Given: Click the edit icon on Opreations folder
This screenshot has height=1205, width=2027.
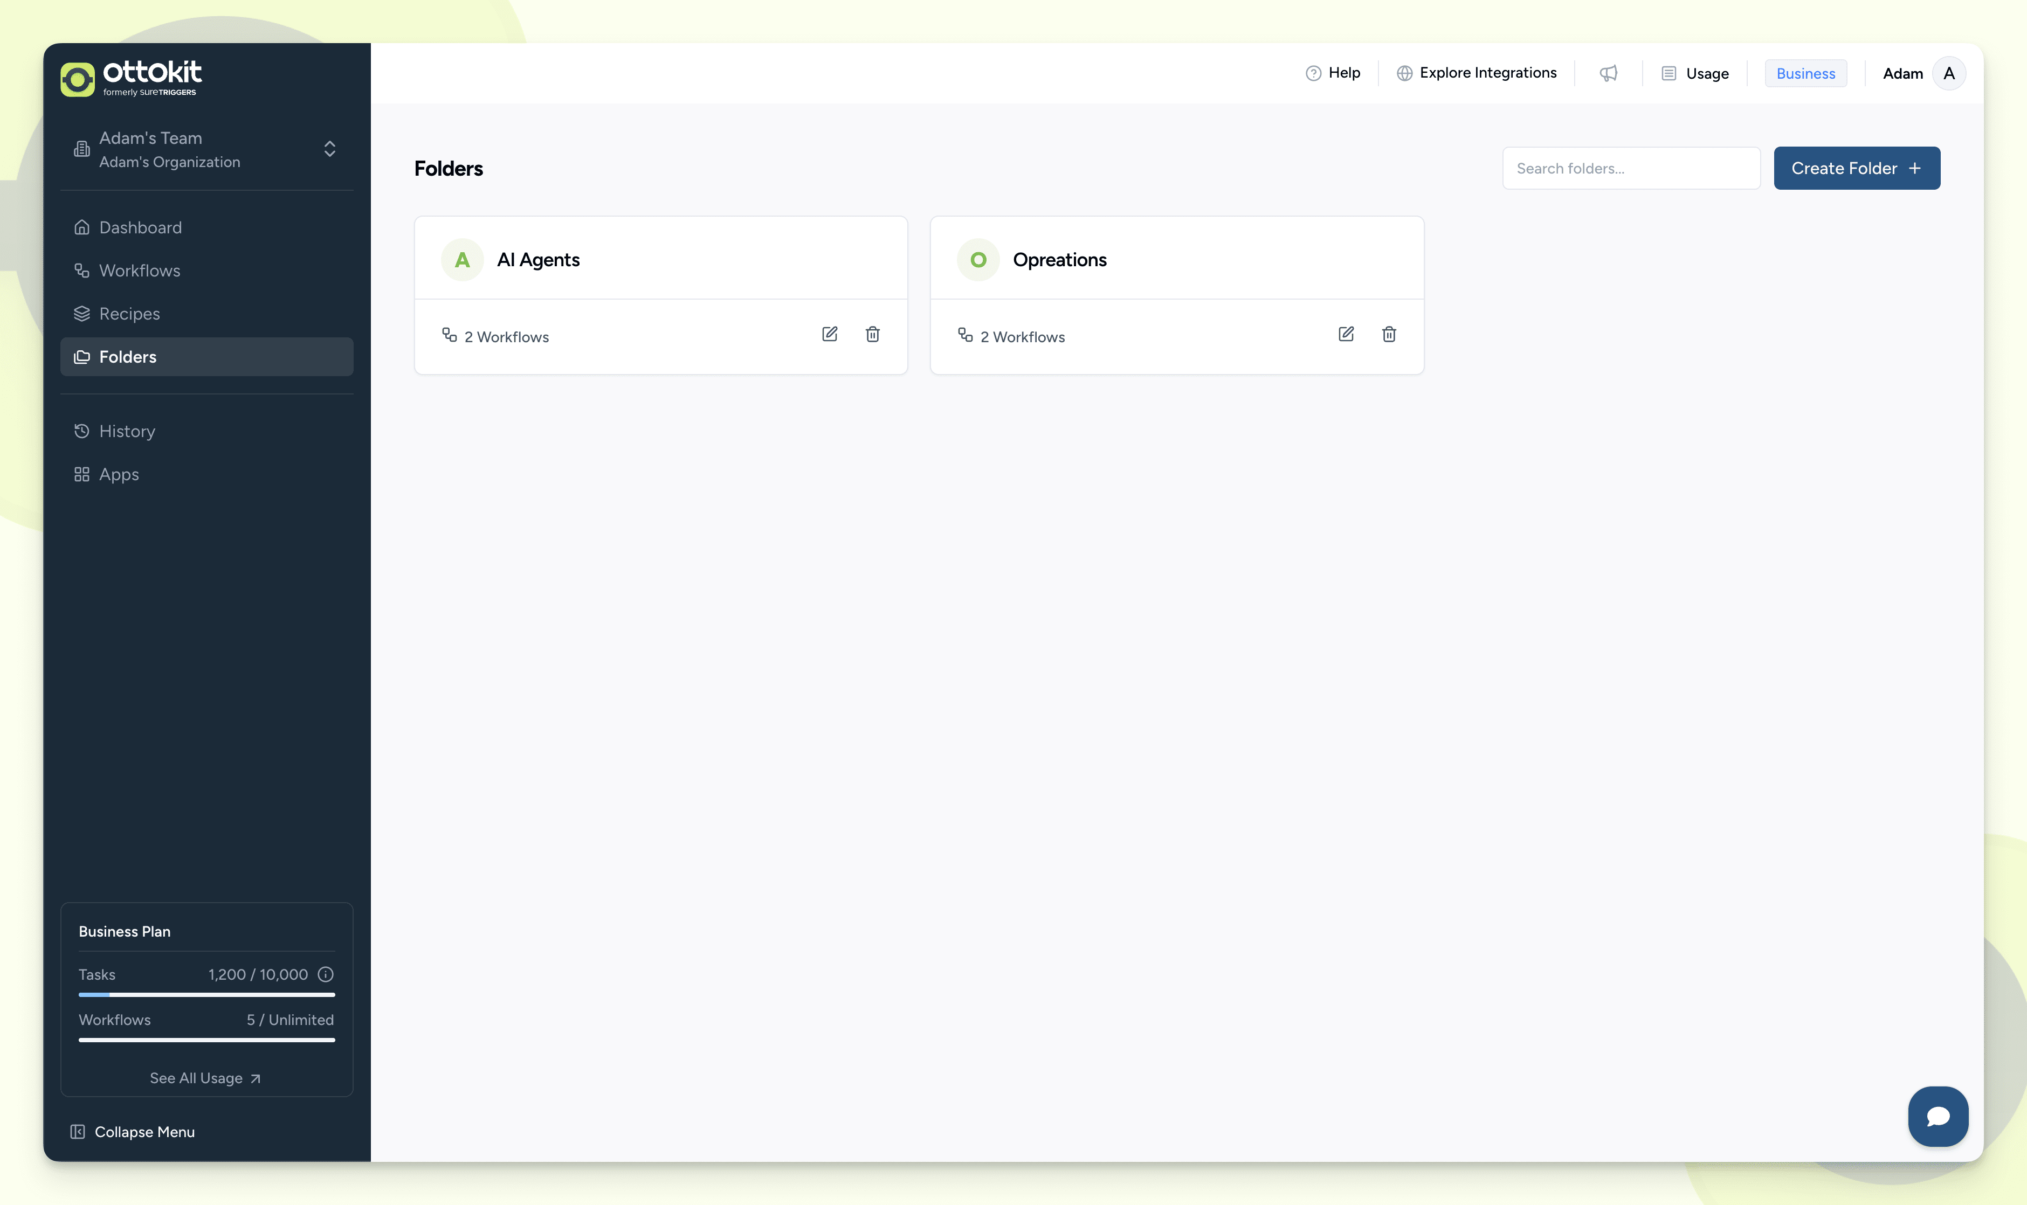Looking at the screenshot, I should pos(1346,335).
